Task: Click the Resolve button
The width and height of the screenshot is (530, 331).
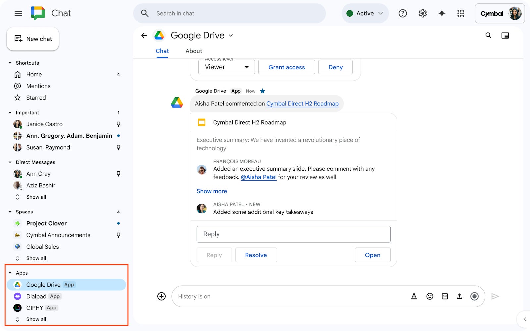Action: pos(256,255)
